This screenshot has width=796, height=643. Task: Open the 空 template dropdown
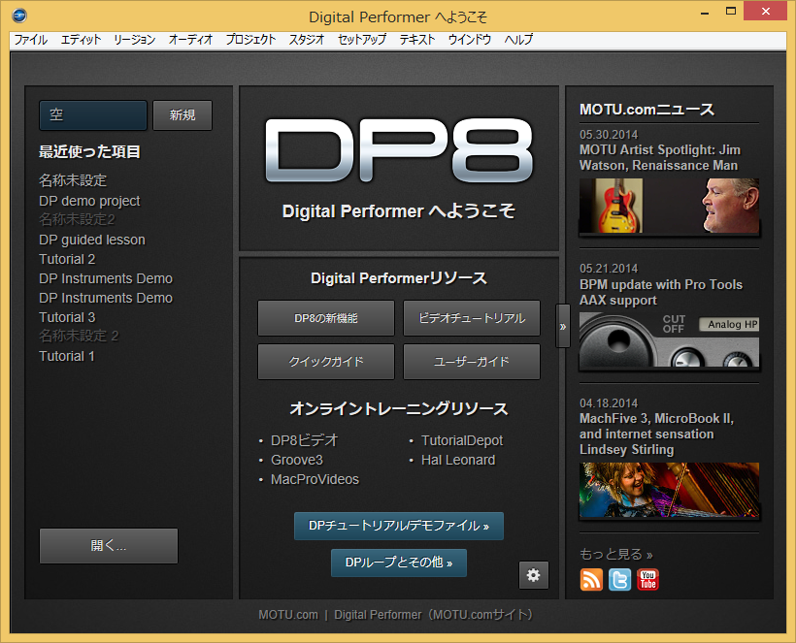click(x=93, y=115)
